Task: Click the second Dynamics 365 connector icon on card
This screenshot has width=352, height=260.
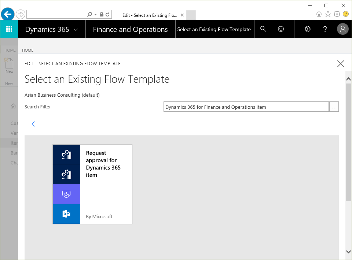Action: click(x=66, y=174)
